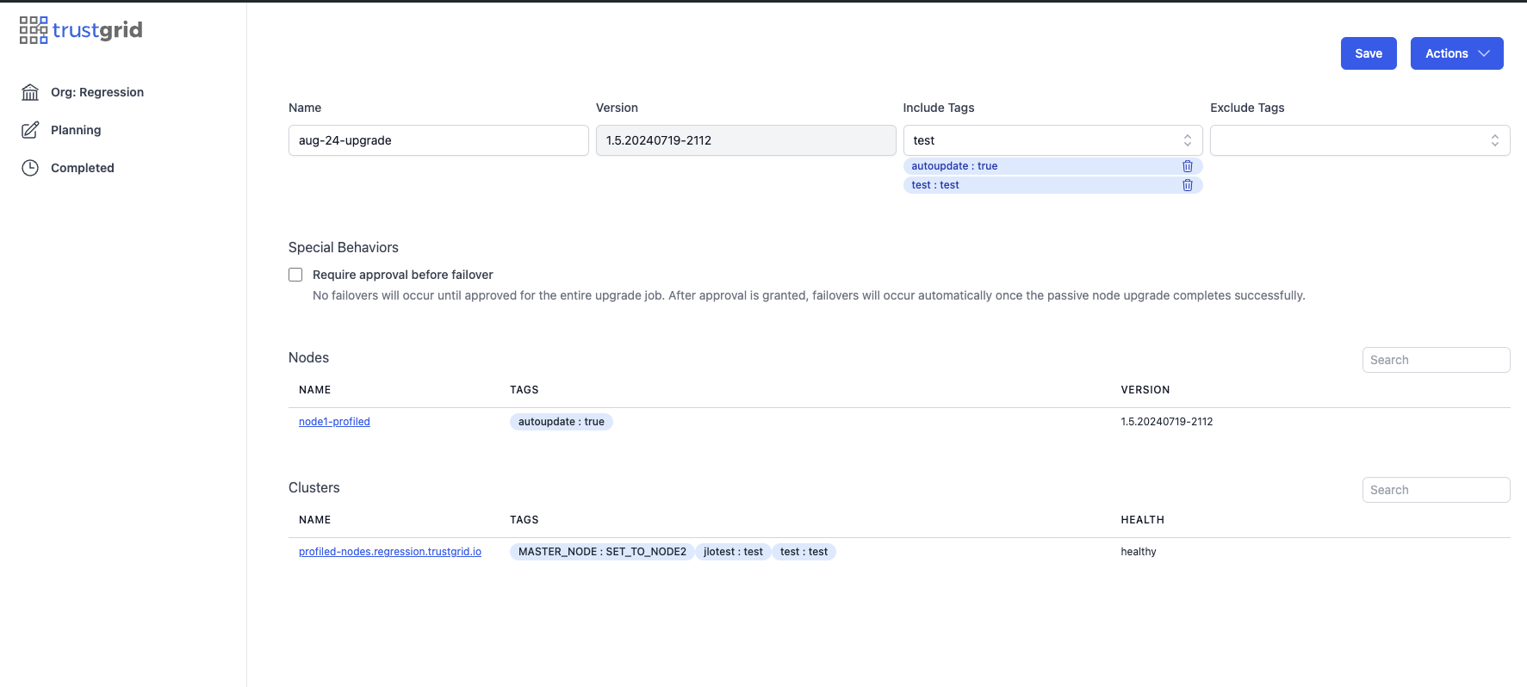
Task: Click the 'jlotest : test' cluster tag
Action: [733, 552]
